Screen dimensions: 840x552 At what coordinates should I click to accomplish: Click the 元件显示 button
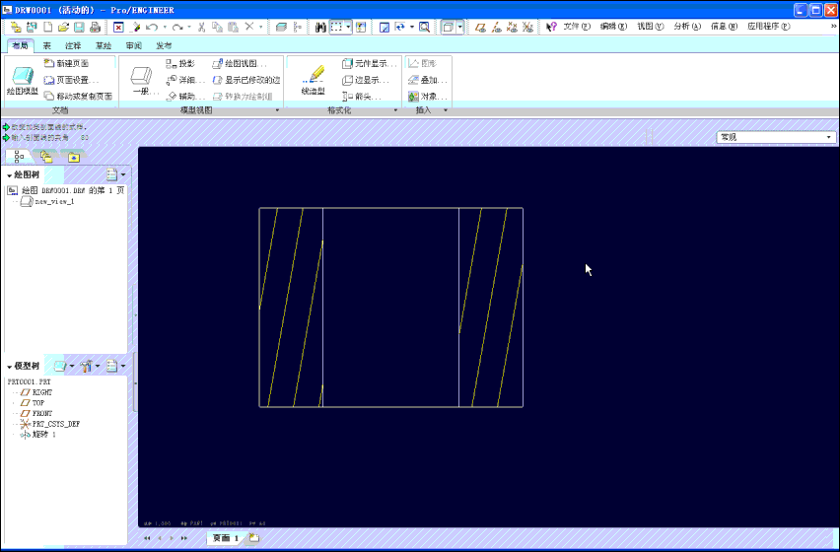(370, 64)
